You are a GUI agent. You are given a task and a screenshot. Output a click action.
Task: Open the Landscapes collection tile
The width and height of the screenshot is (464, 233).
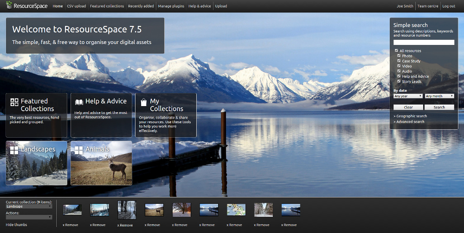[36, 163]
